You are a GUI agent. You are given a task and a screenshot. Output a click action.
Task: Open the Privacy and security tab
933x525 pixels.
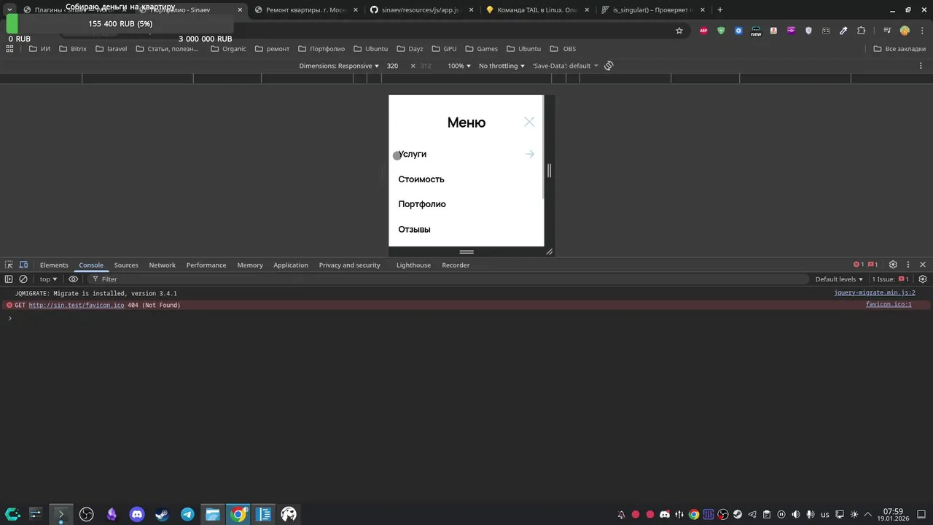tap(350, 265)
